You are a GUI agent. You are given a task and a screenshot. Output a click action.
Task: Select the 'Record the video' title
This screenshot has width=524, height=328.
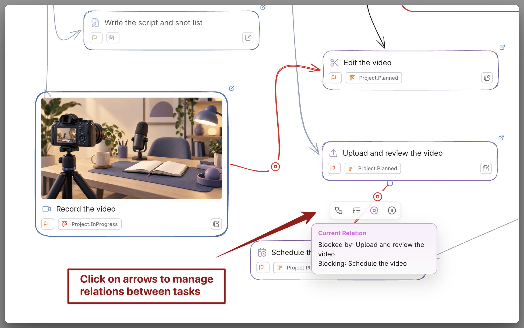pyautogui.click(x=86, y=209)
